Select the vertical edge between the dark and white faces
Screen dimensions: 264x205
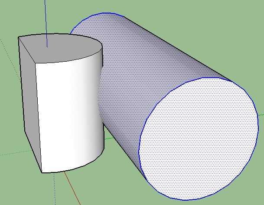38,117
